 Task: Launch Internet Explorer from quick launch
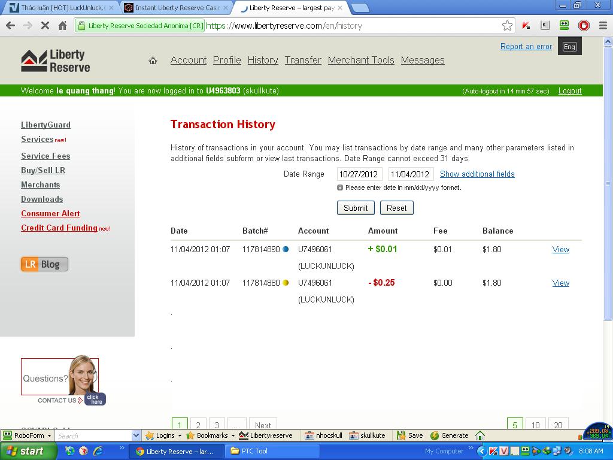click(98, 451)
